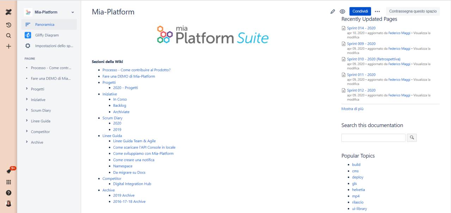Open Namespace page link
The height and width of the screenshot is (213, 451).
[x=123, y=166]
